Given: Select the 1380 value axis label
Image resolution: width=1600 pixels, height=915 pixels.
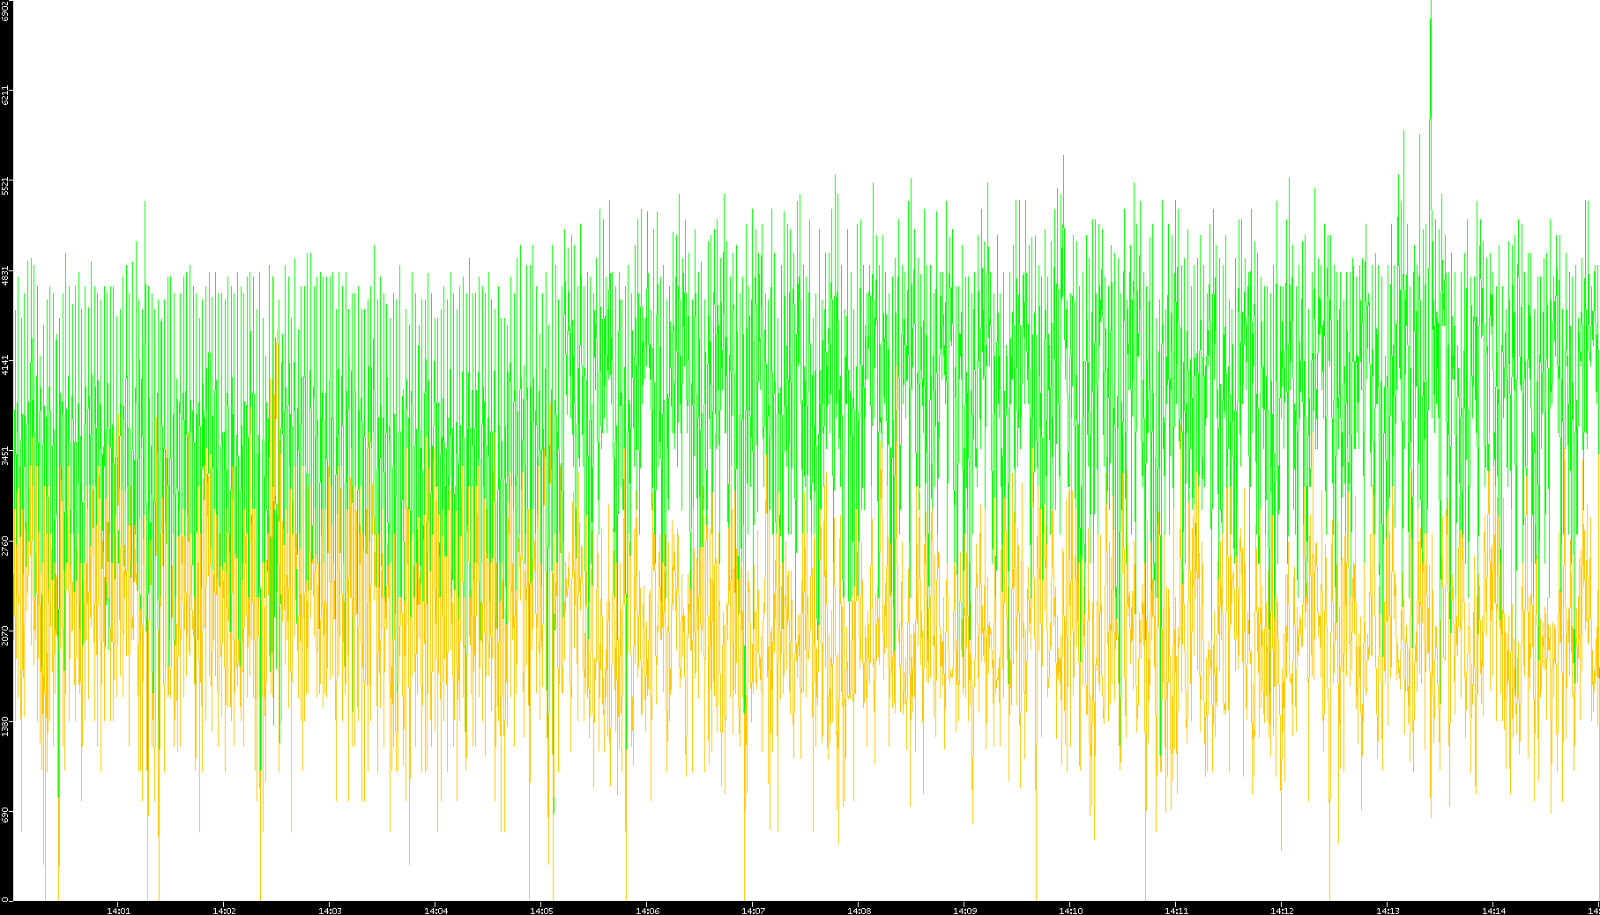Looking at the screenshot, I should (5, 726).
